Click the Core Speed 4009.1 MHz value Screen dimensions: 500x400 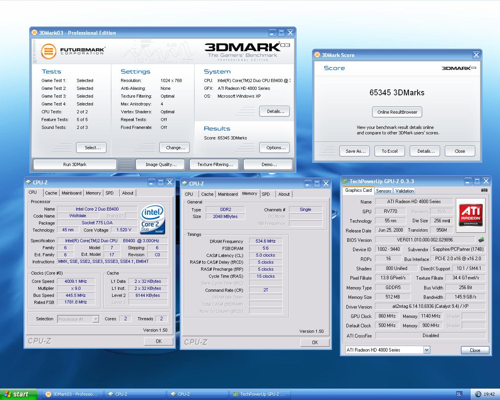coord(76,281)
